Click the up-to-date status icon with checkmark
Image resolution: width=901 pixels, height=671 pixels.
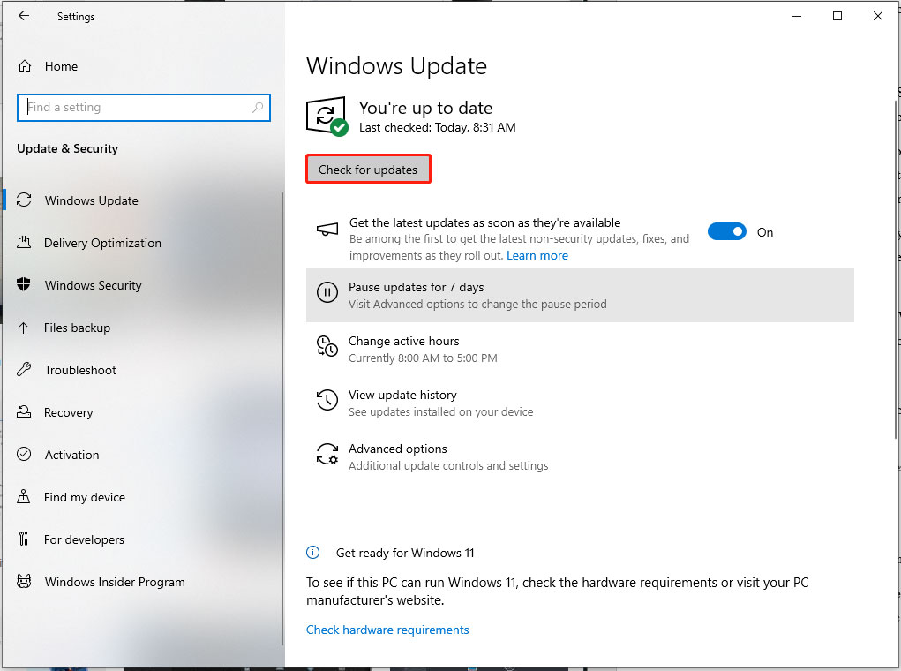coord(327,117)
